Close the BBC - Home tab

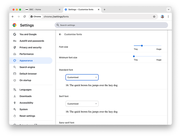pos(60,10)
